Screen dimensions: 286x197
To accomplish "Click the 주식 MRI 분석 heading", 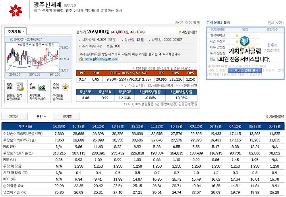I will click(x=218, y=22).
